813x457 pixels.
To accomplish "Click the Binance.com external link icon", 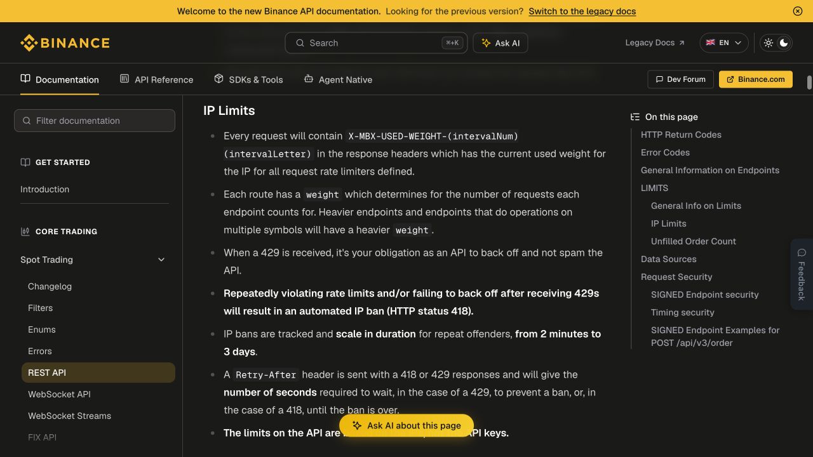I will coord(730,79).
